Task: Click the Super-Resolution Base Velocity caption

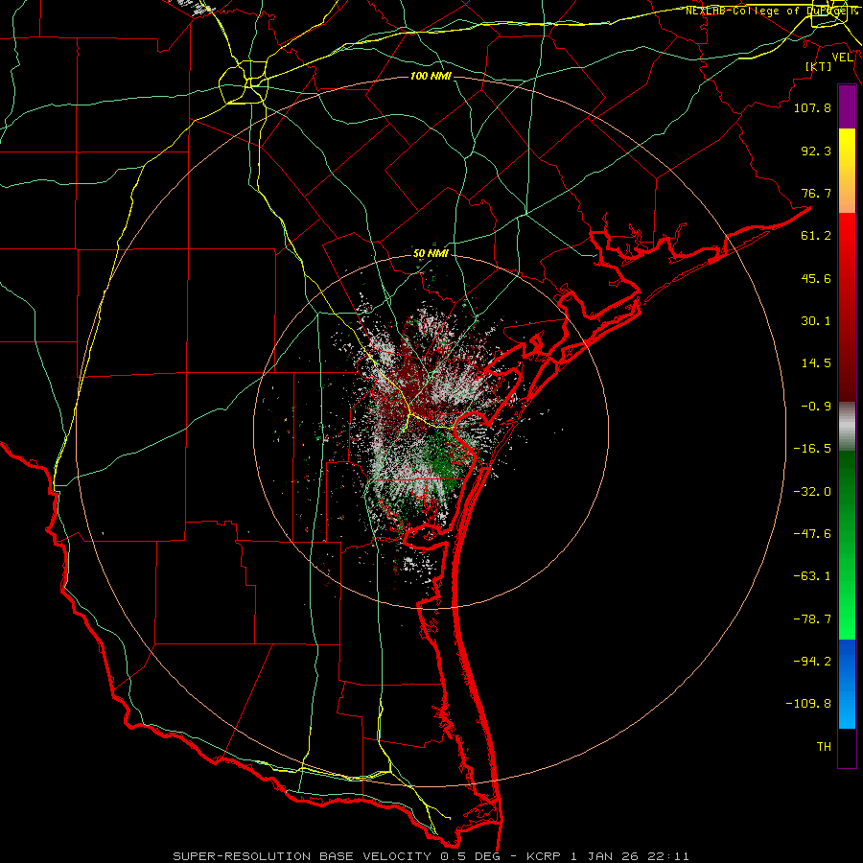Action: point(431,856)
